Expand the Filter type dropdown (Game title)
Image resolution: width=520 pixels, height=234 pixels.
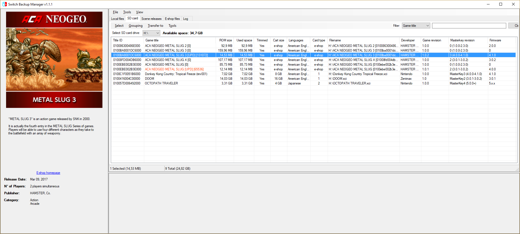click(x=416, y=26)
